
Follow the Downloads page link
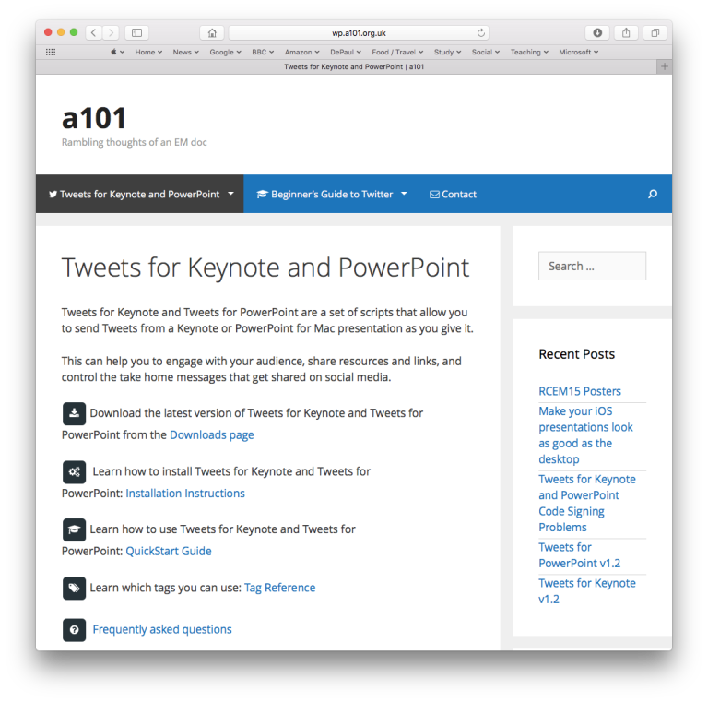[x=211, y=434]
